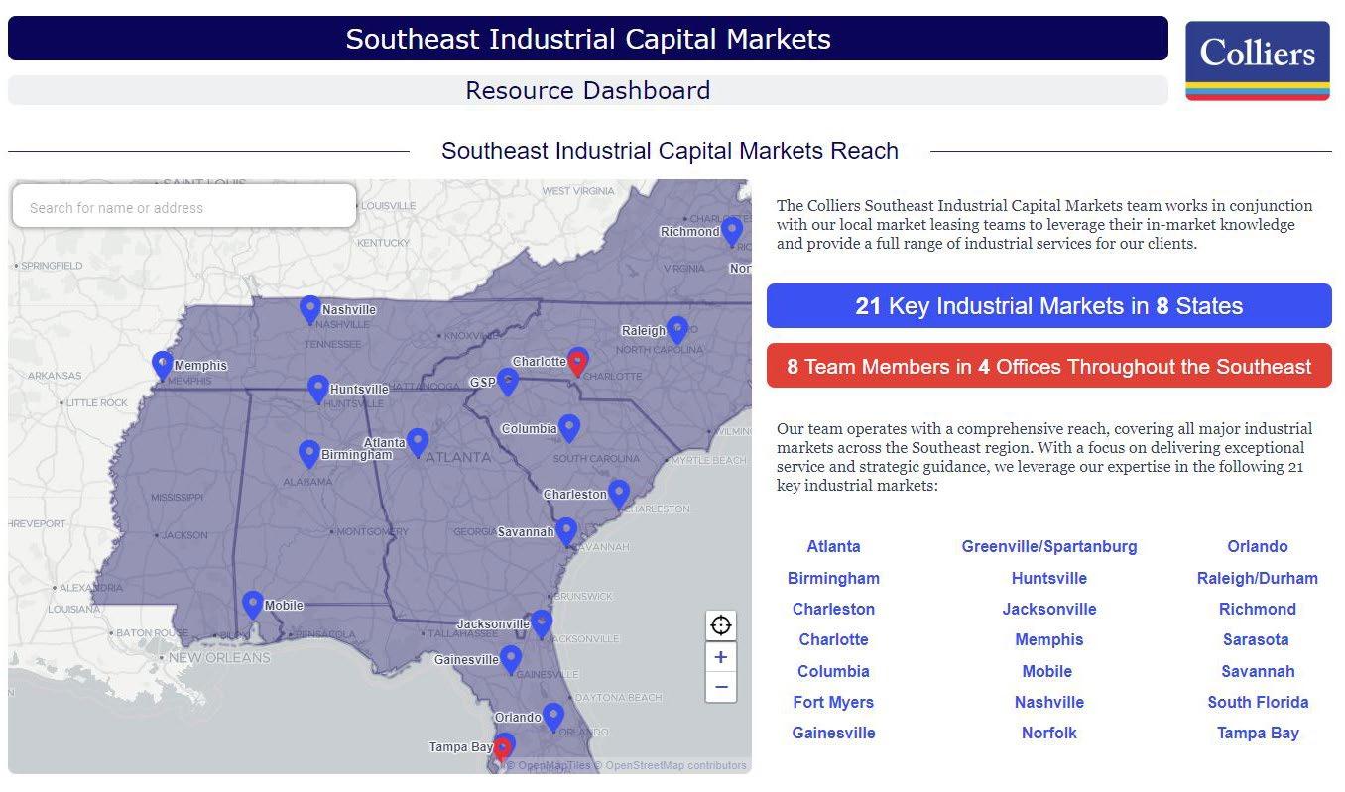The image size is (1345, 792).
Task: Open the Greenville/Spartanburg market link
Action: click(x=1049, y=546)
